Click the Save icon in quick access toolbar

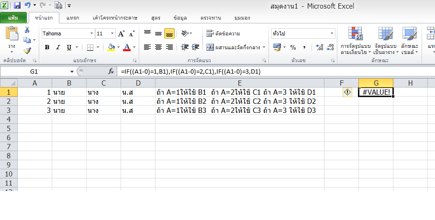[17, 5]
